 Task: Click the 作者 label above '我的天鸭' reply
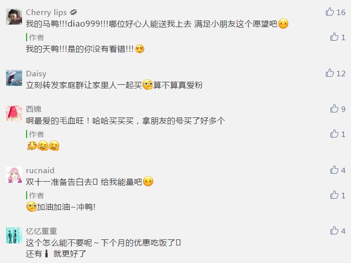point(36,37)
